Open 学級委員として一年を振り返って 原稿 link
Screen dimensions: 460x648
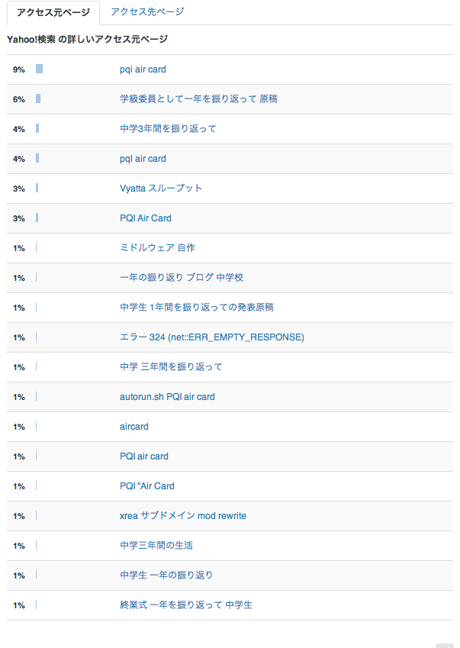click(198, 99)
